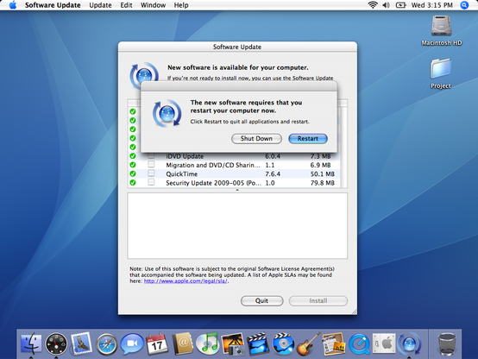Click green checkmark for iDVD Update row

(x=133, y=156)
